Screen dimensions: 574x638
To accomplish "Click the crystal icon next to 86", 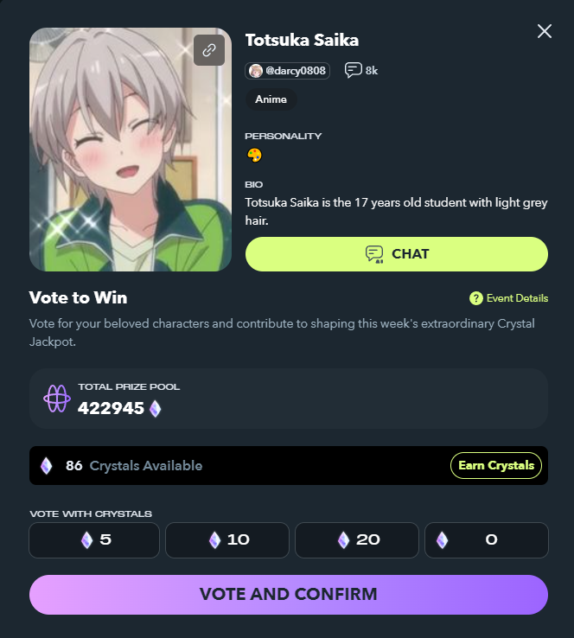I will (x=47, y=465).
